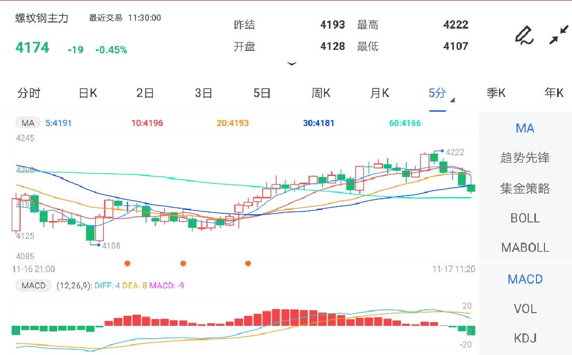Click the current price 4174
The image size is (572, 355).
[x=32, y=48]
